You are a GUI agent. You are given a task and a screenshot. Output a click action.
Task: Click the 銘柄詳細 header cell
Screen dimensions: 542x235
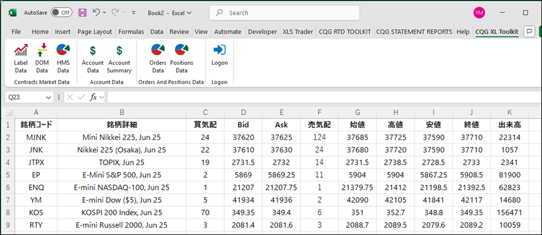tap(122, 125)
